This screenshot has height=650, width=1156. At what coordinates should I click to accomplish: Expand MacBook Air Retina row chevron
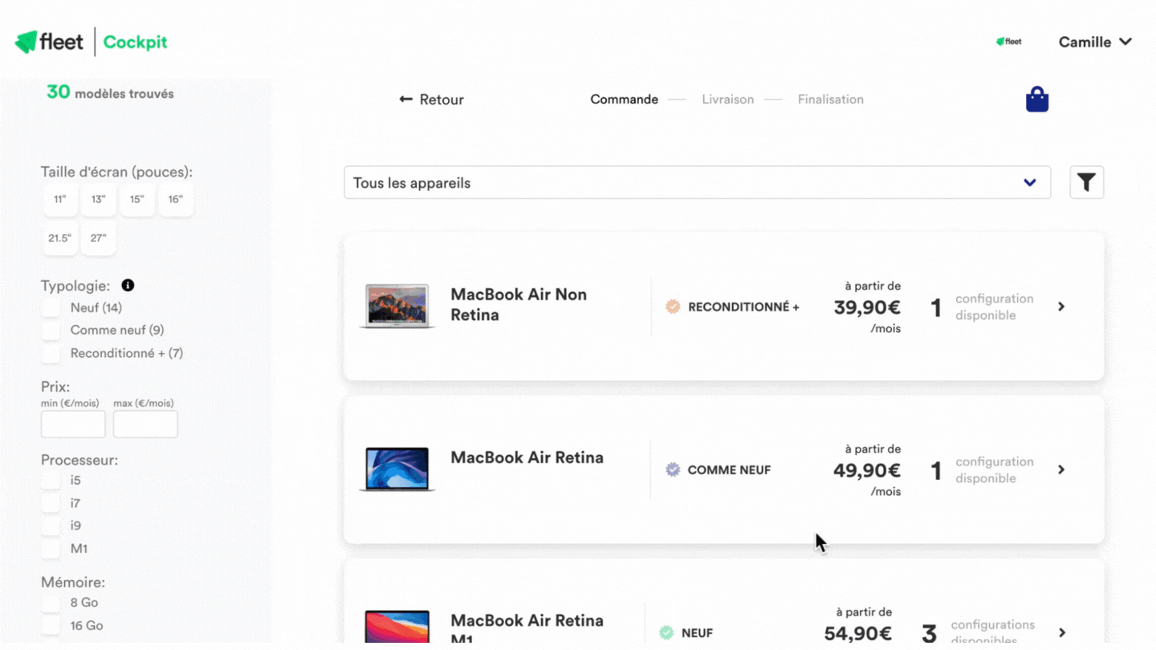coord(1061,469)
